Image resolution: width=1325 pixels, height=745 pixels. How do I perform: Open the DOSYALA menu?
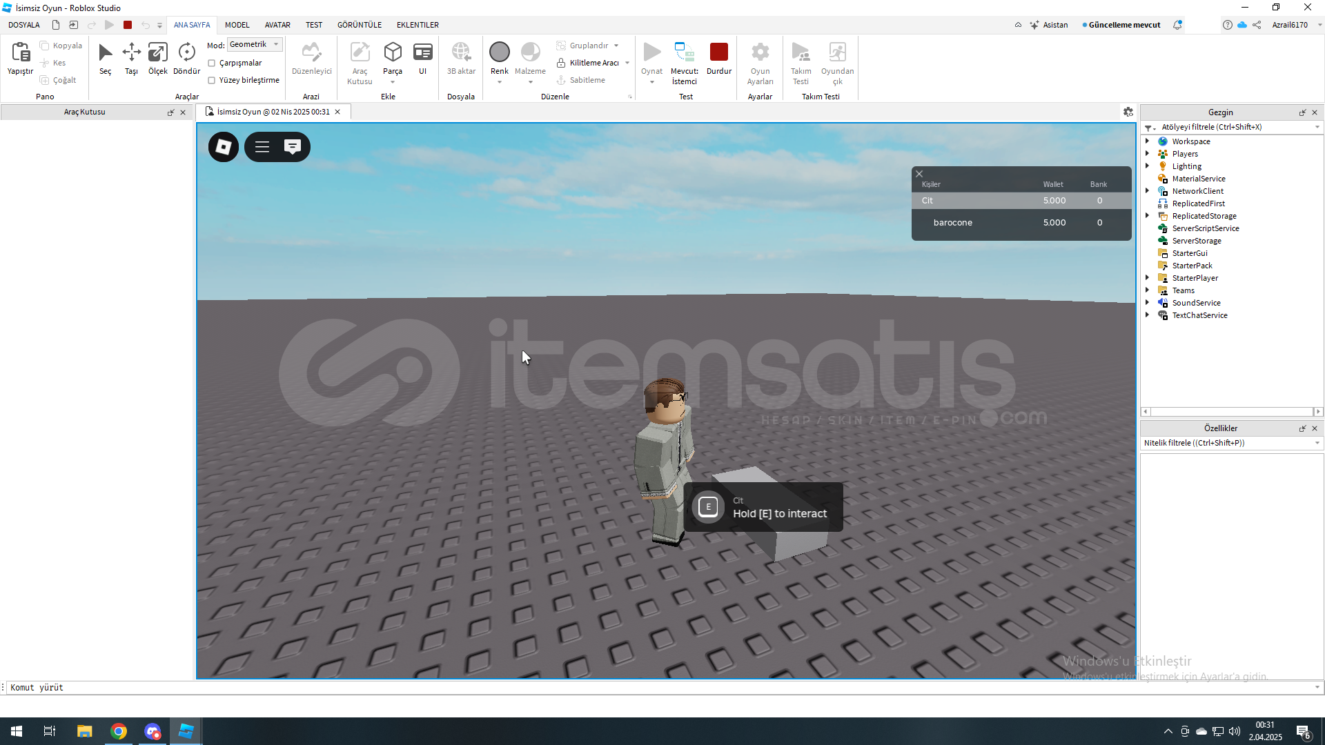pyautogui.click(x=24, y=25)
